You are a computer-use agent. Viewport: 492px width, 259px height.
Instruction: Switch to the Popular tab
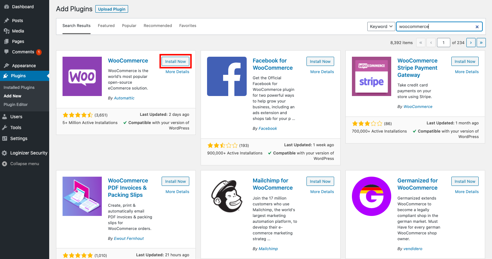[x=129, y=26]
